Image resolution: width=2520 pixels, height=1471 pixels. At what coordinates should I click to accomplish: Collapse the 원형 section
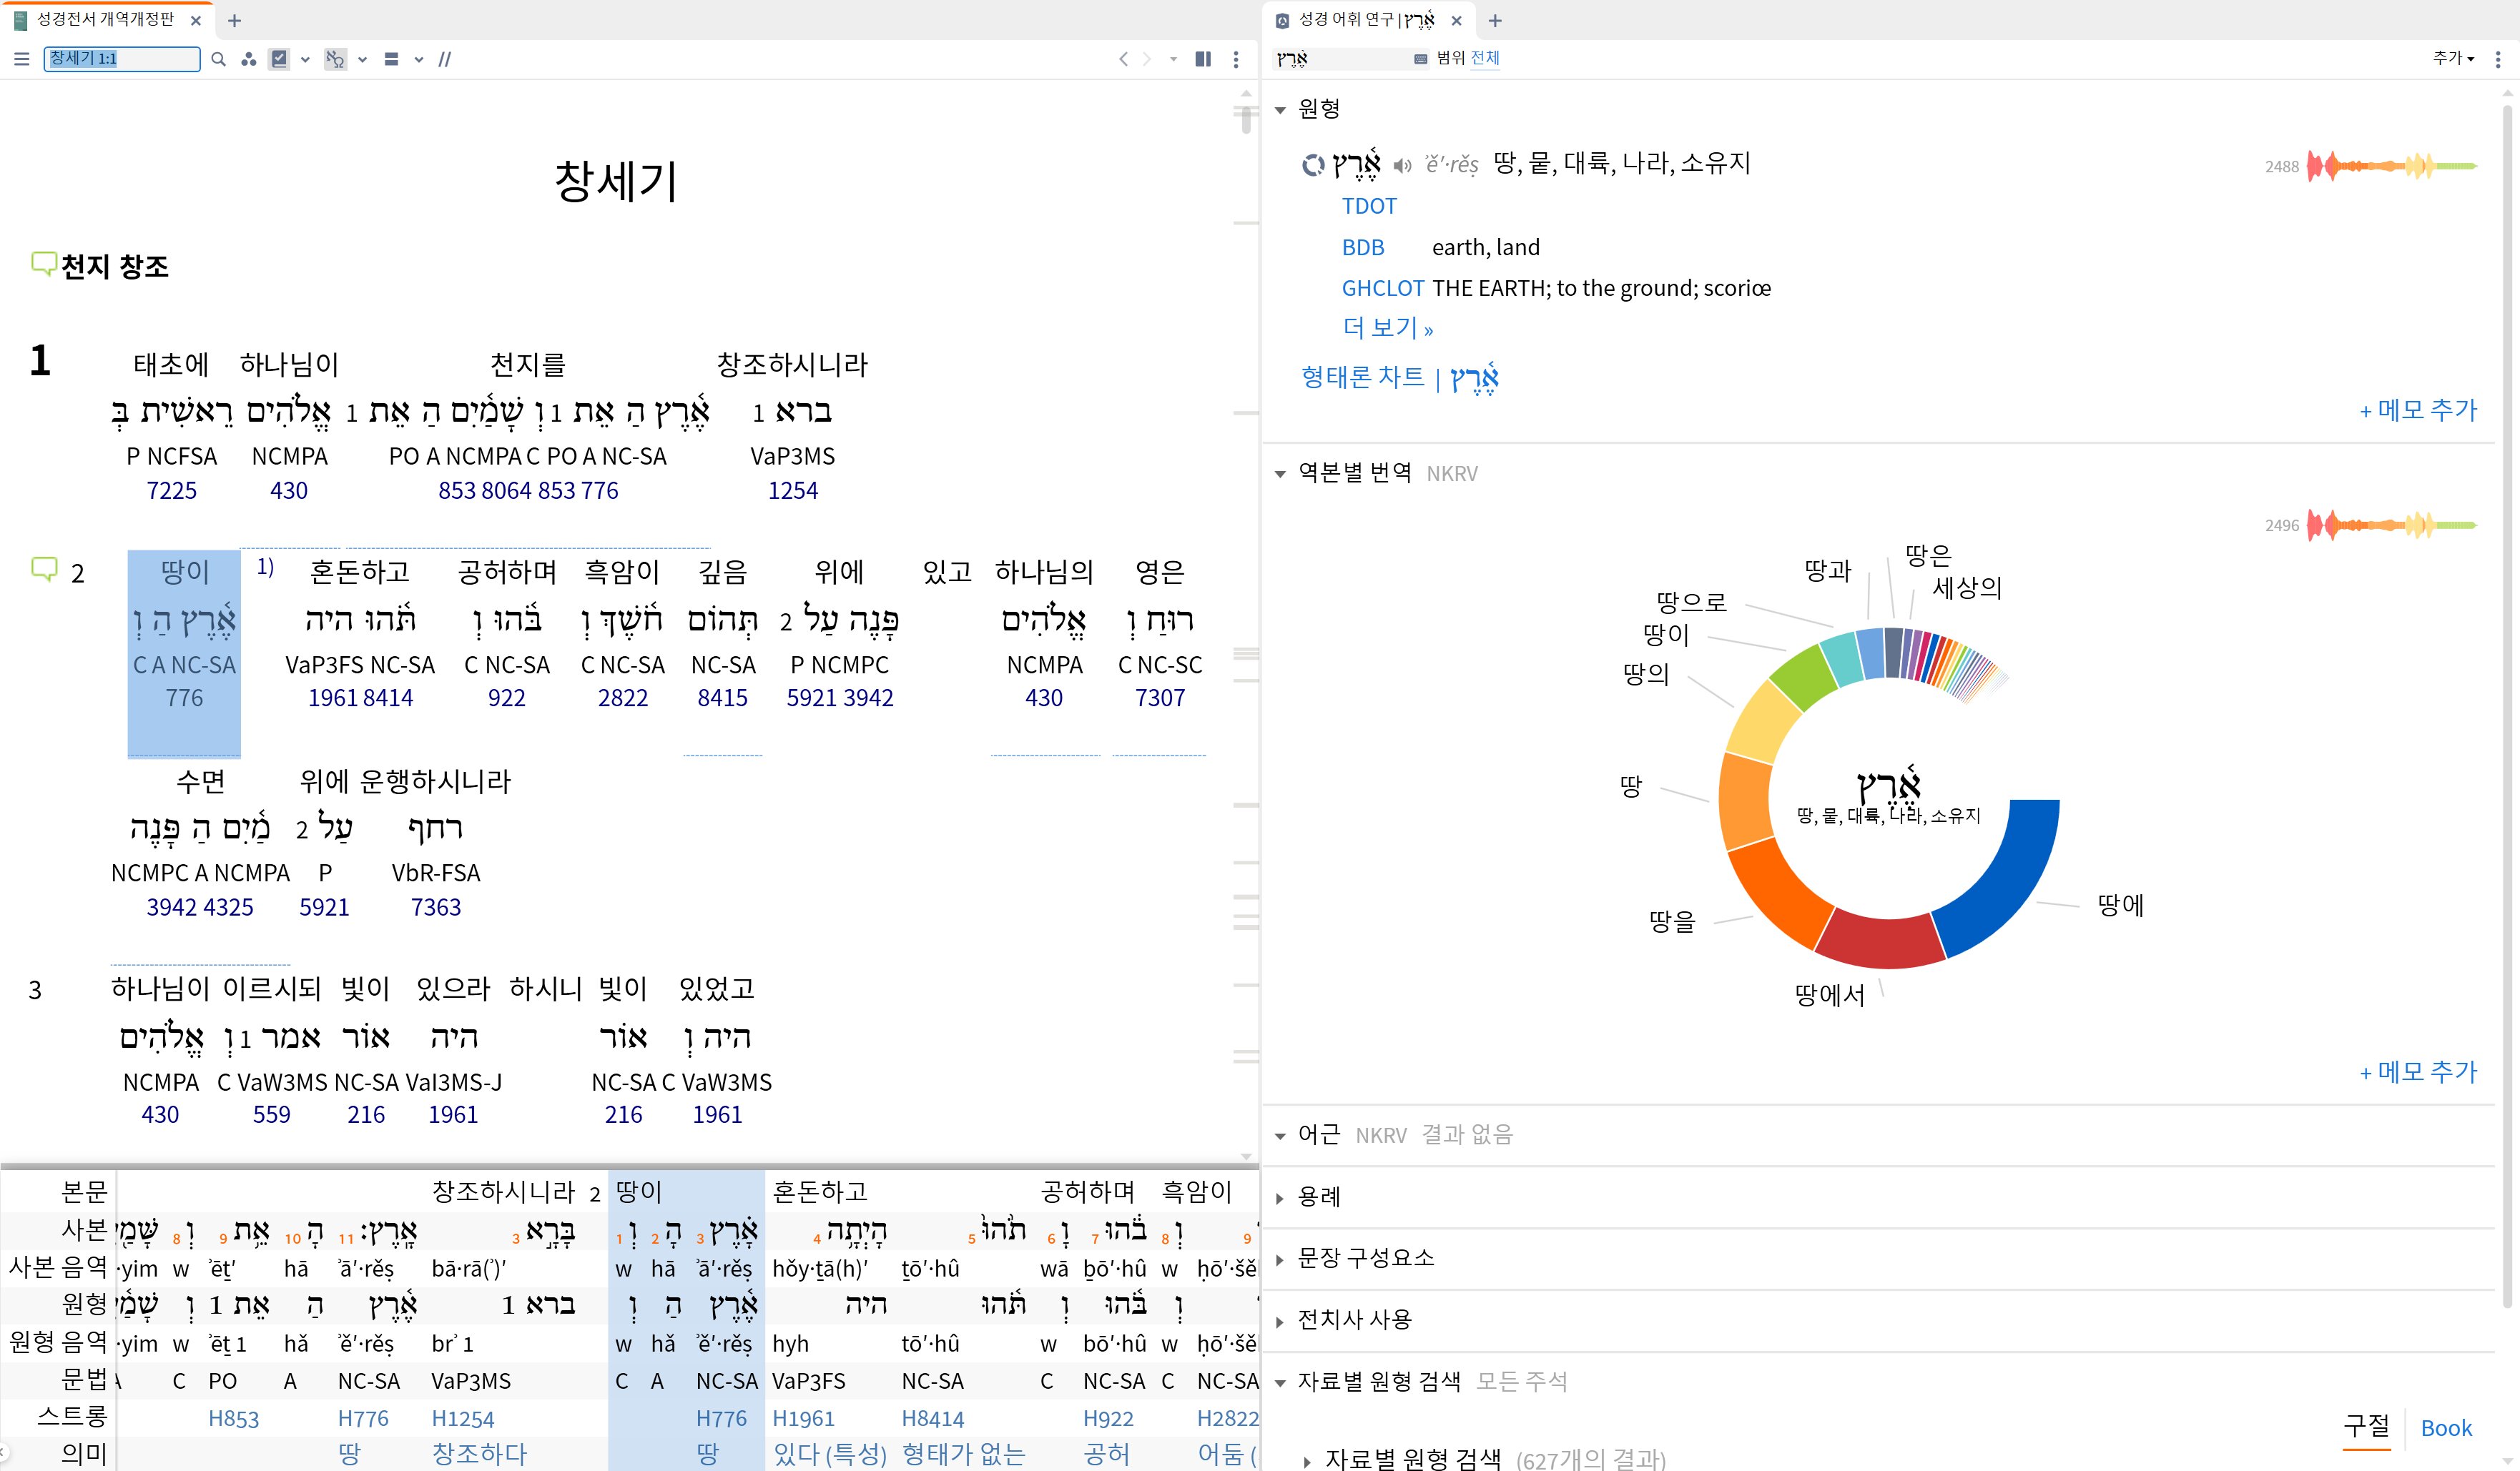pos(1280,109)
